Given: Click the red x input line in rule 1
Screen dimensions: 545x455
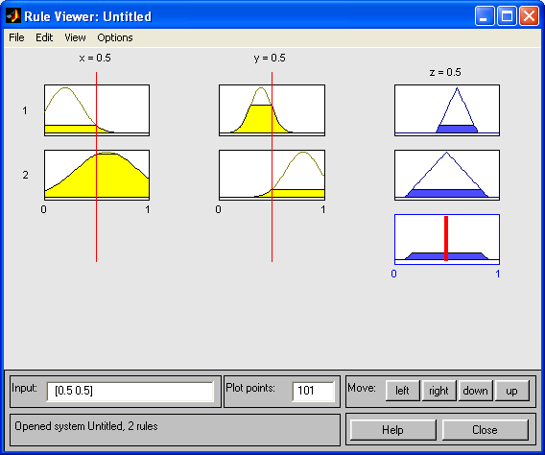Looking at the screenshot, I should pyautogui.click(x=97, y=109).
